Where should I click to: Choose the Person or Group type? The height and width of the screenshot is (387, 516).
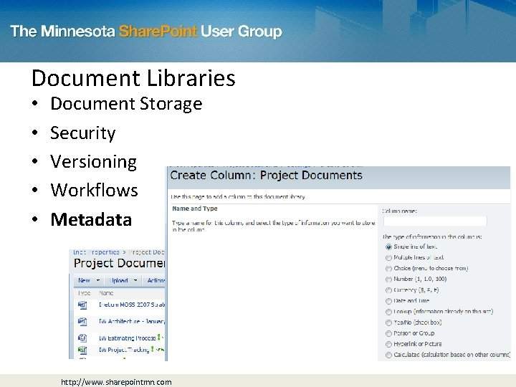[388, 333]
